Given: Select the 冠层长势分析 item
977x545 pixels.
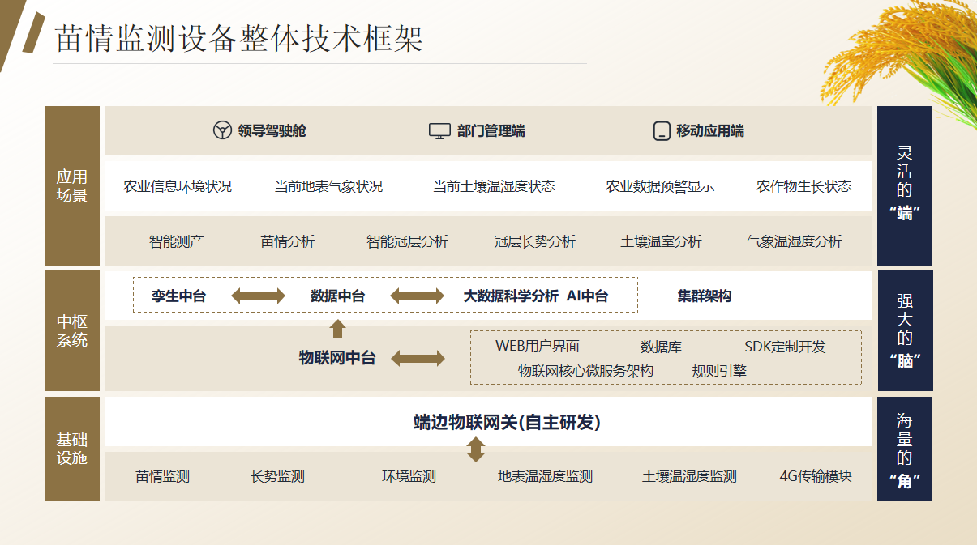Looking at the screenshot, I should click(534, 241).
